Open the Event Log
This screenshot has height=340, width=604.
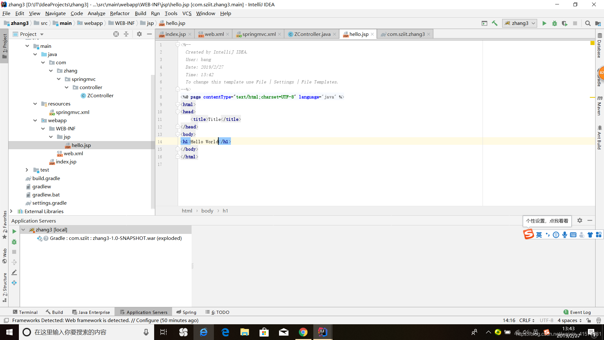pyautogui.click(x=577, y=312)
